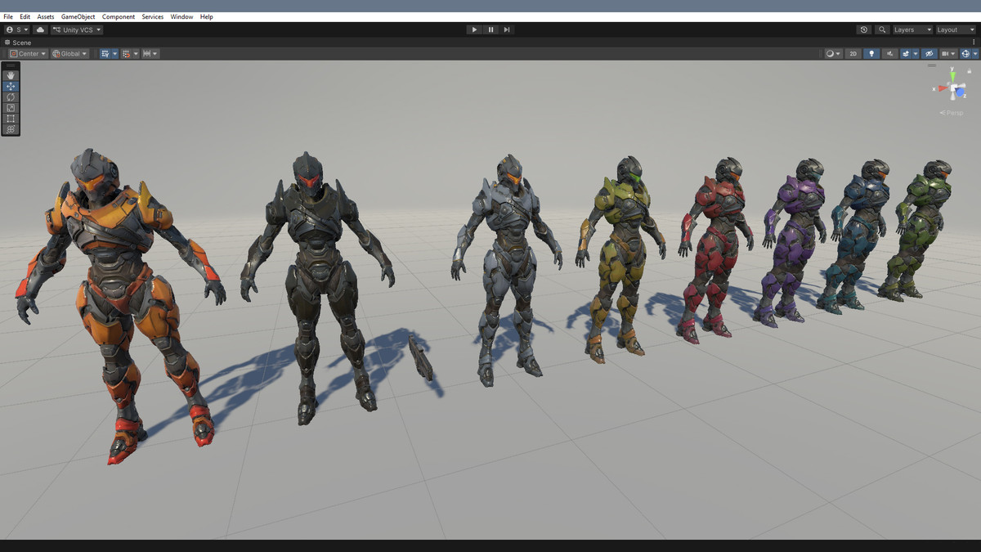981x552 pixels.
Task: Open Unity VCS dropdown
Action: pos(77,29)
